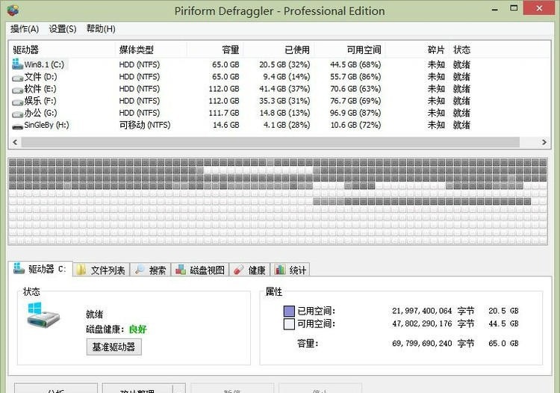
Task: Click the purple 已用空间 color swatch
Action: coord(289,311)
